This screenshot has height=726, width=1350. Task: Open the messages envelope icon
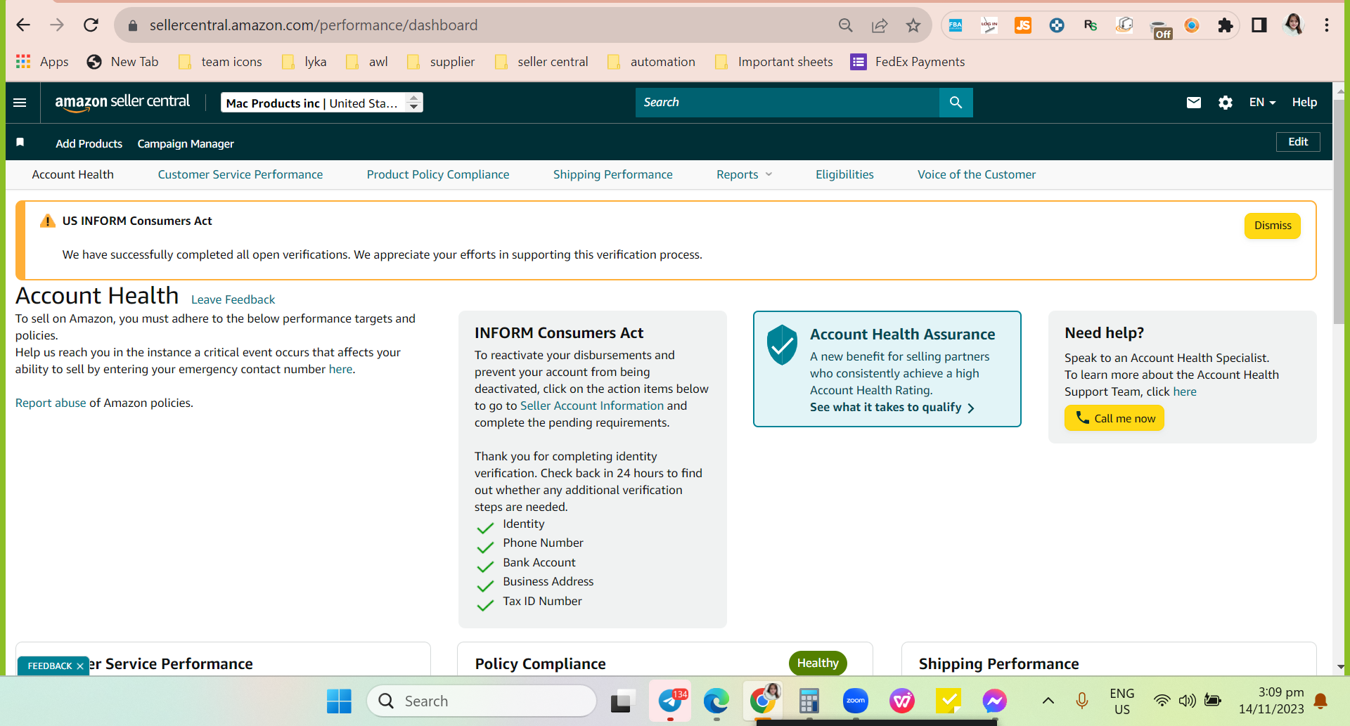coord(1193,103)
